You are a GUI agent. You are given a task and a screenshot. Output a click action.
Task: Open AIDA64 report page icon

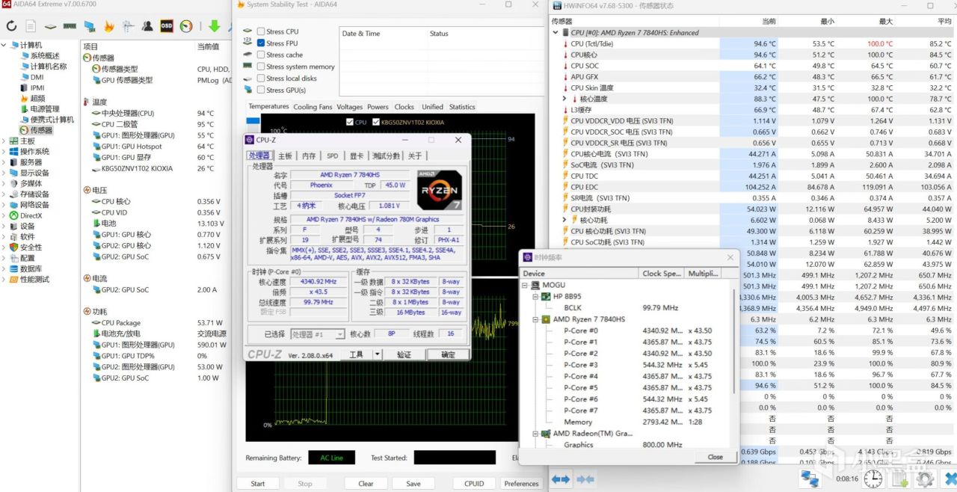point(31,26)
